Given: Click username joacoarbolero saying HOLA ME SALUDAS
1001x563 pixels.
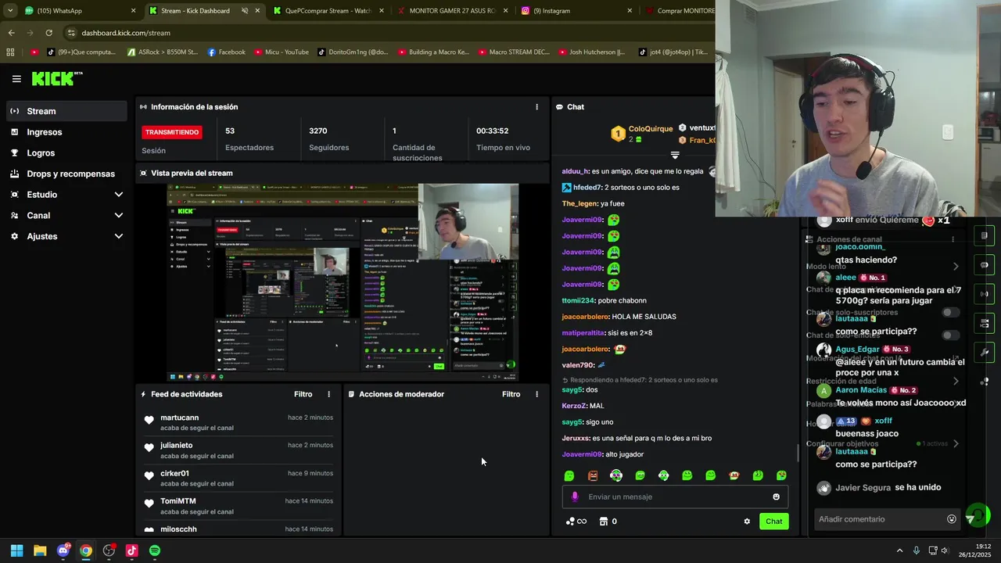Looking at the screenshot, I should [585, 317].
